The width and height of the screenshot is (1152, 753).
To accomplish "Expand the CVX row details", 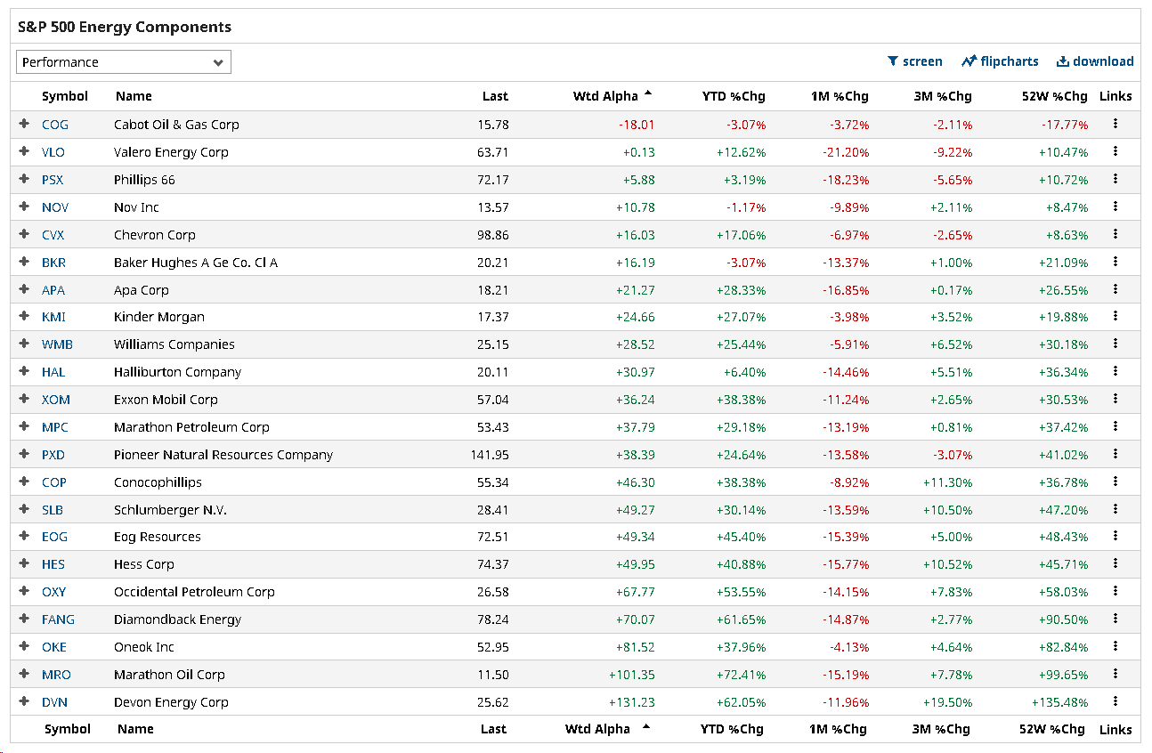I will click(24, 235).
